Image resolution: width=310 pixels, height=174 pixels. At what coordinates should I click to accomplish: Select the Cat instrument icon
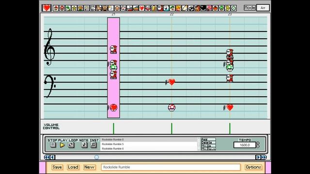[x=99, y=8]
